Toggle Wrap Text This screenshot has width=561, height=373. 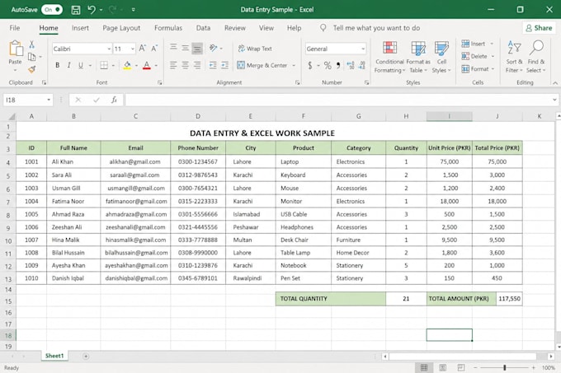coord(255,49)
